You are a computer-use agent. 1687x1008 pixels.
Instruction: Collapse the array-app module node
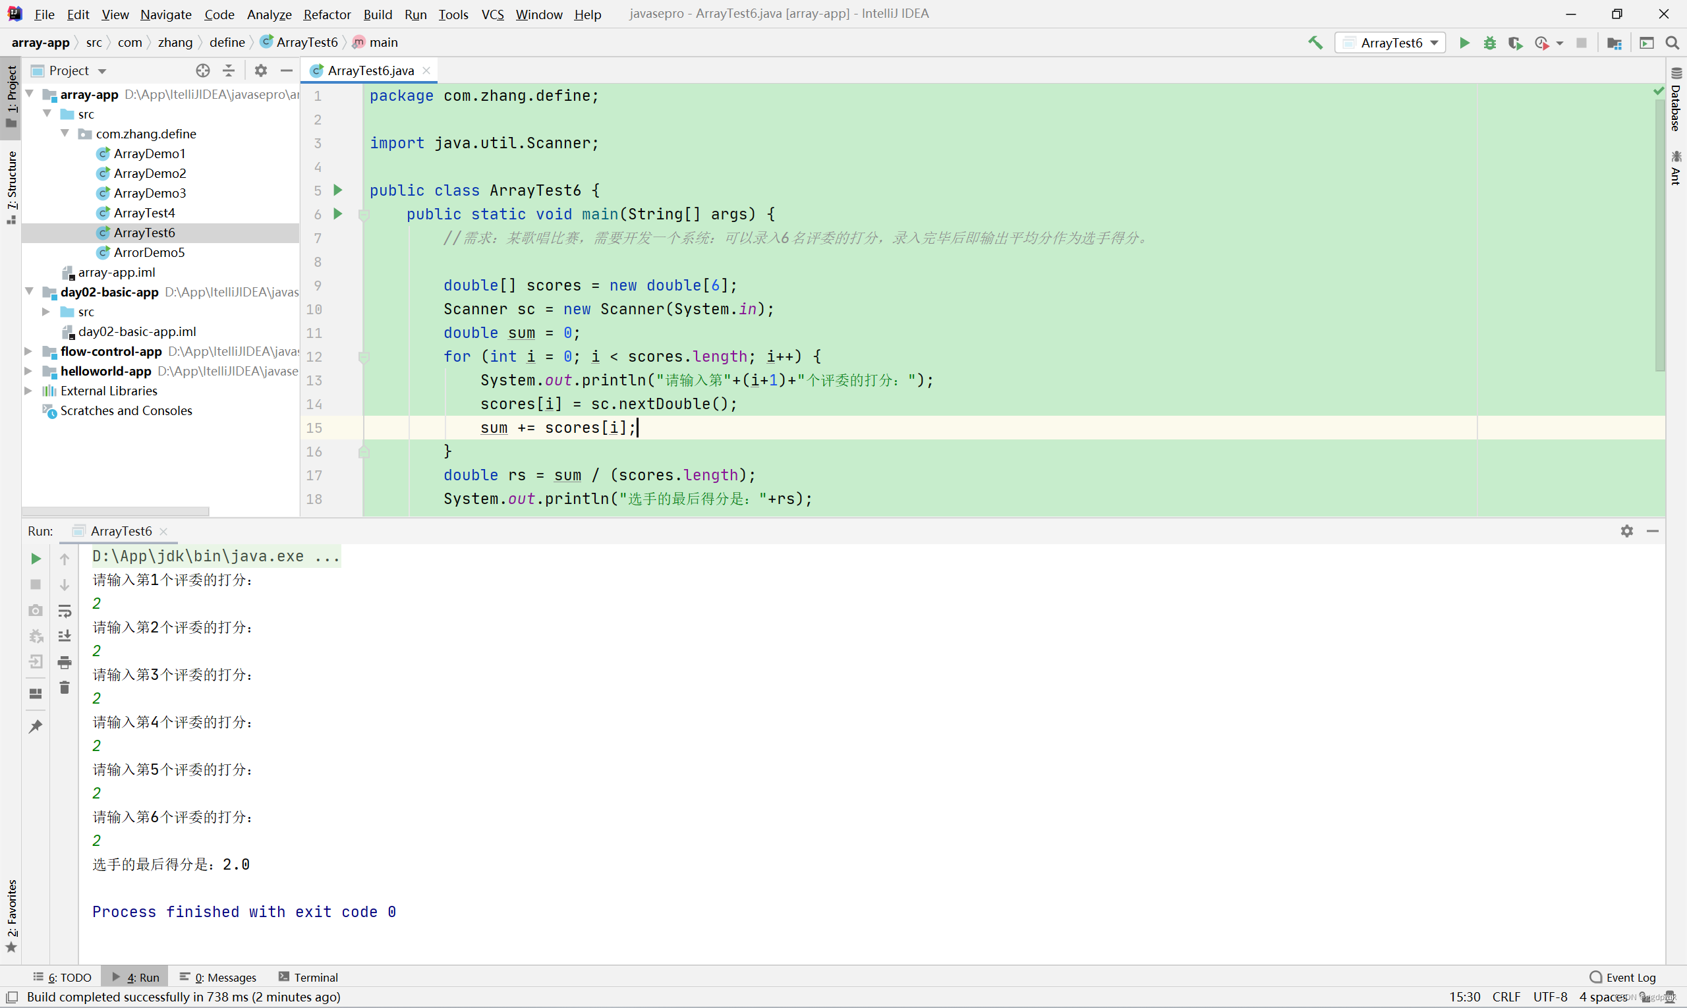(x=30, y=94)
